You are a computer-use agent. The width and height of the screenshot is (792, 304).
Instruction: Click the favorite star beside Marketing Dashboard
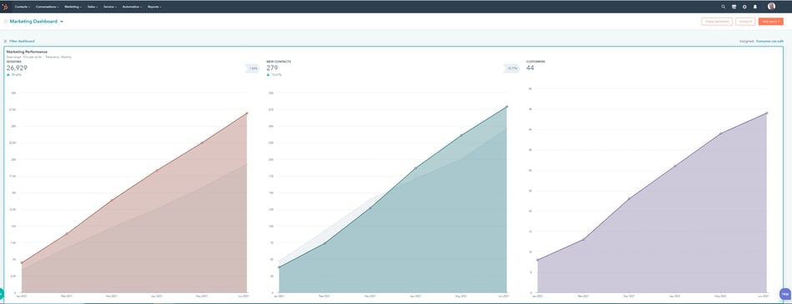6,22
